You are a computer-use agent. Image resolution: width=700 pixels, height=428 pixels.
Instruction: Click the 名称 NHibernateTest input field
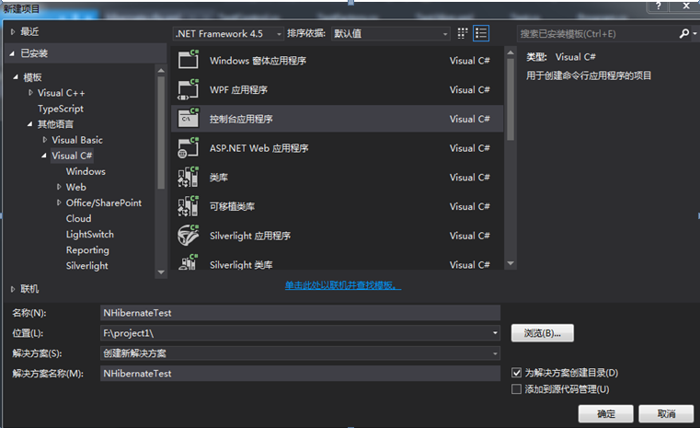[301, 313]
